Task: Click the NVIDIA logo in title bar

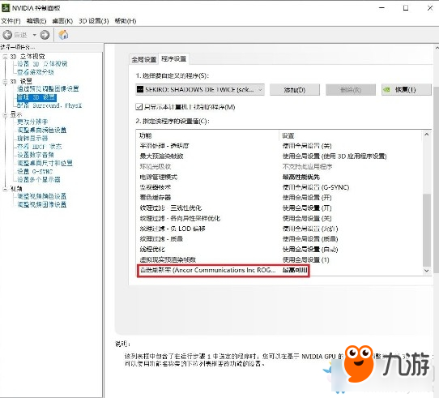Action: [6, 8]
